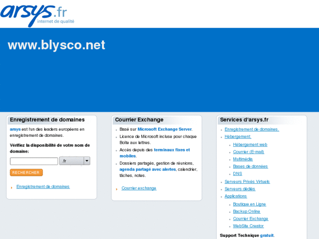Click the Courrier Exchange panel heading
This screenshot has height=239, width=319.
139,120
